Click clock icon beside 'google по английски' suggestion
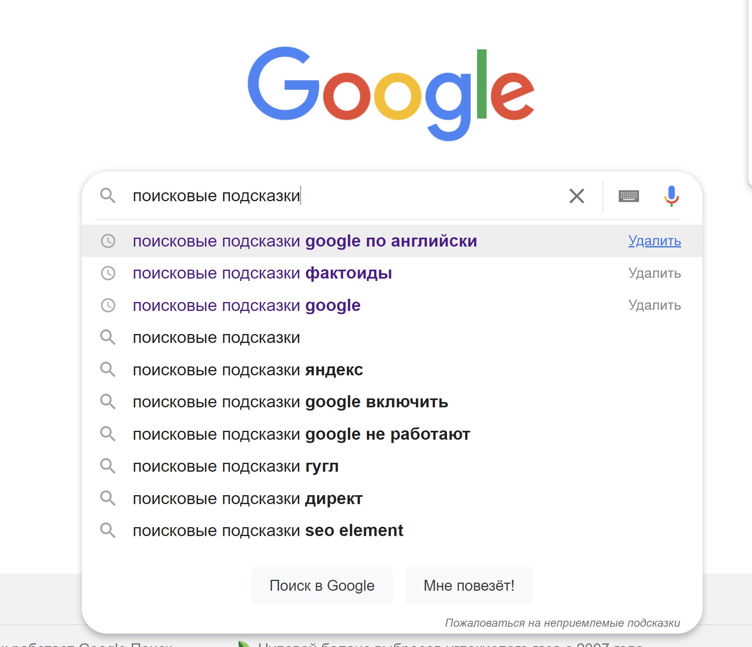 click(108, 241)
